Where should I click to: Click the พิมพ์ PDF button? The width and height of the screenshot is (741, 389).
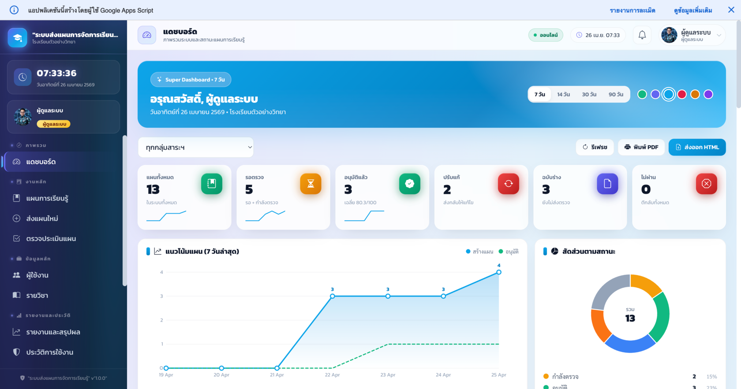641,147
